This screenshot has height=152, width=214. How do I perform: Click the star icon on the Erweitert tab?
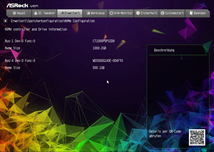tap(62, 13)
